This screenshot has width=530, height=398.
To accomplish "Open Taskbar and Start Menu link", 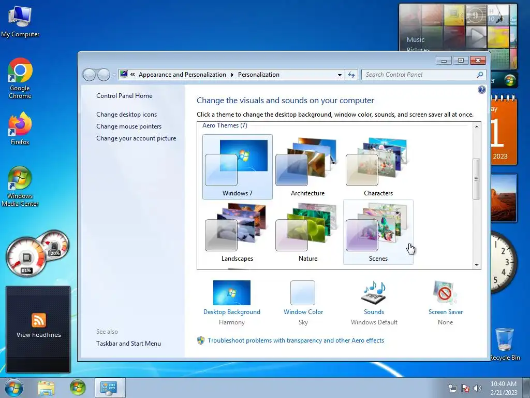I will coord(128,344).
